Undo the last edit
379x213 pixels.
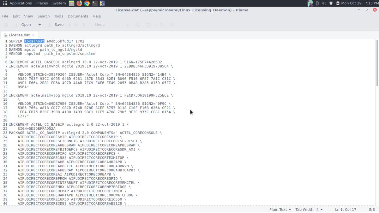(96, 25)
